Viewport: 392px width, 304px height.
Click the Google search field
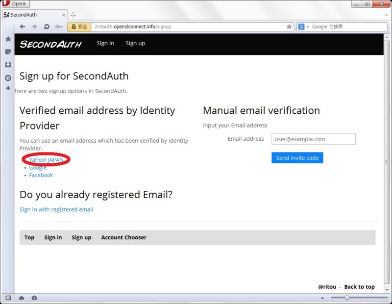pyautogui.click(x=349, y=26)
